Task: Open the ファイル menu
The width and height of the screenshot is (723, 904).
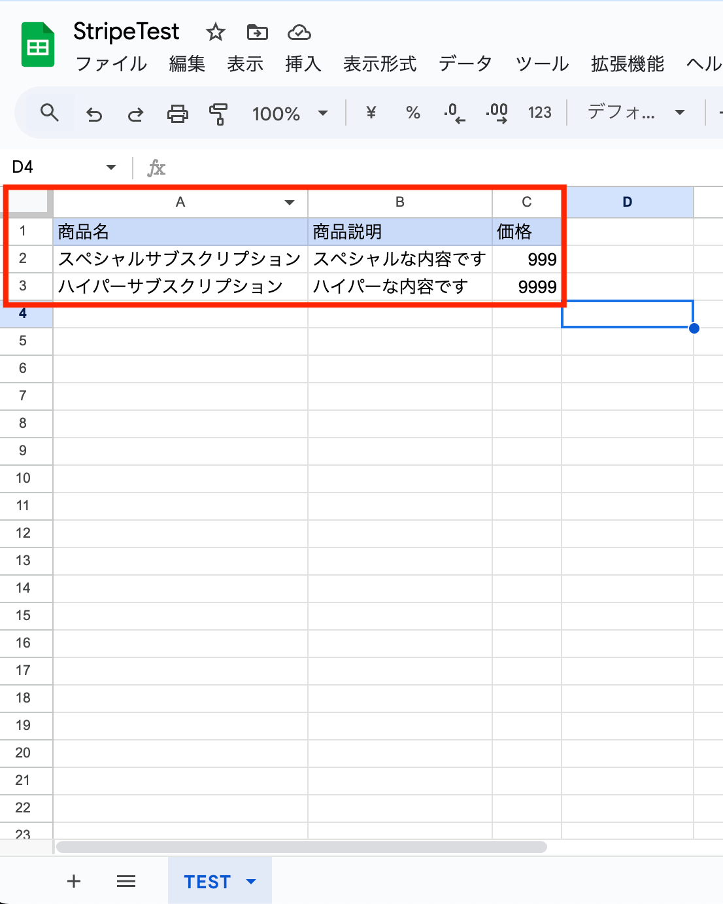Action: click(x=111, y=64)
